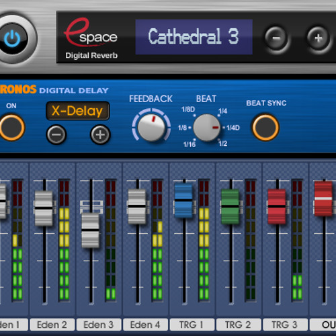Screen dimensions: 336x336
Task: Set beat division to 1/2
Action: (223, 144)
